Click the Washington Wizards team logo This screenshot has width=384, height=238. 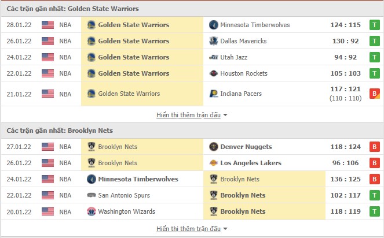click(91, 211)
